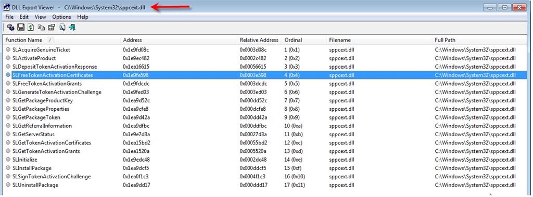Screen dimensions: 533x197
Task: Click the bullet icon beside SLGetPackageProductKey
Action: [x=8, y=100]
